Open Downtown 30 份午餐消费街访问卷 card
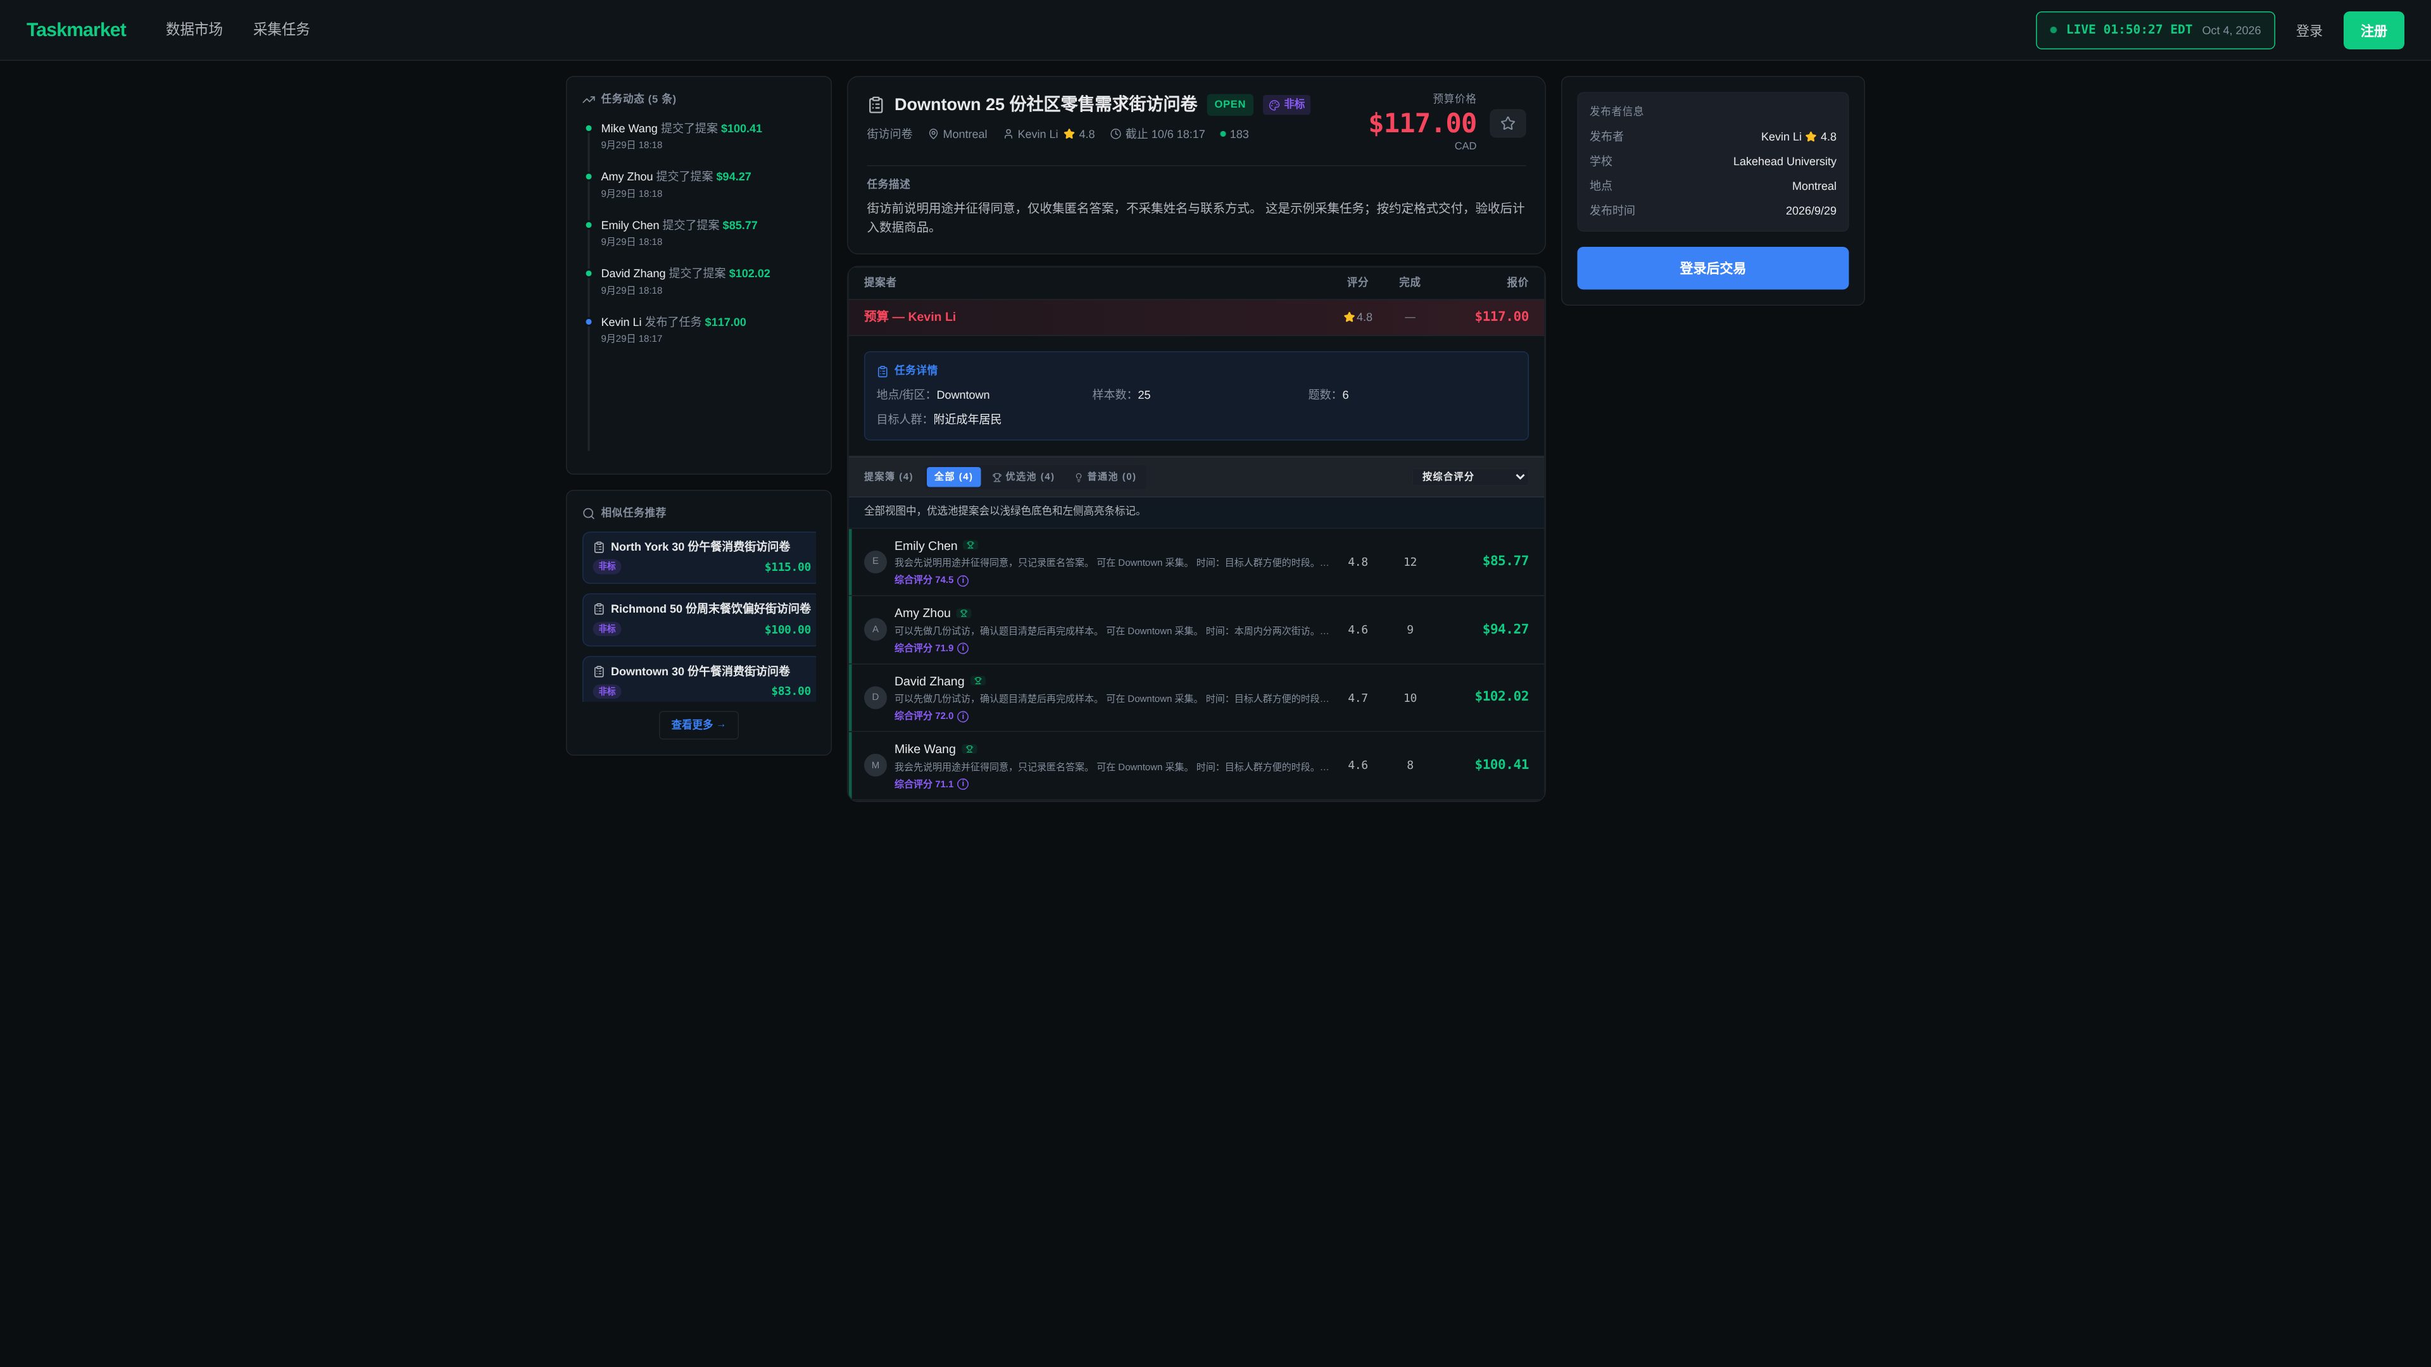Image resolution: width=2431 pixels, height=1367 pixels. (x=700, y=679)
